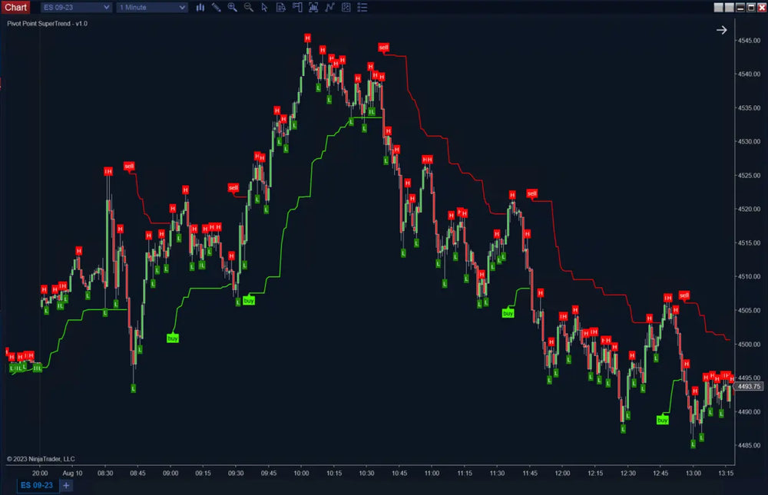This screenshot has height=495, width=768.
Task: Activate the zoom out magnifier tool
Action: 248,7
